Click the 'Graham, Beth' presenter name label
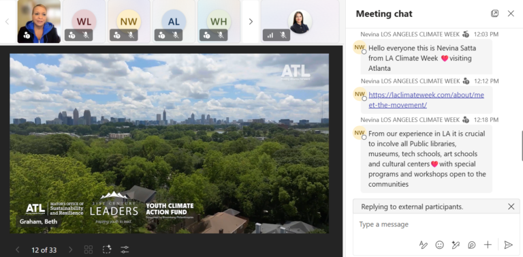 (38, 222)
